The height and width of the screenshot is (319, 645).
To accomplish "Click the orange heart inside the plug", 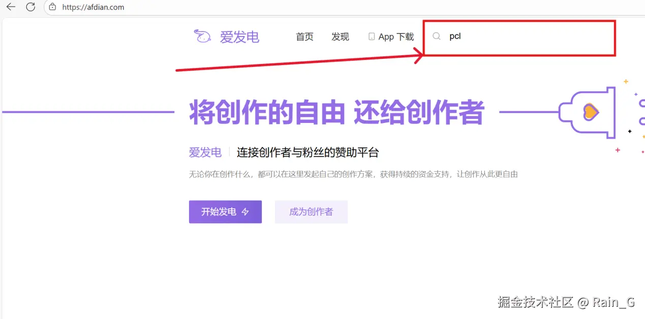I will (589, 112).
